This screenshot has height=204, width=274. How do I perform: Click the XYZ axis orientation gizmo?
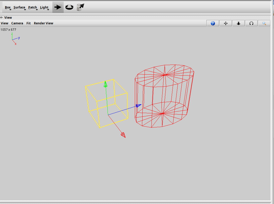click(15, 39)
